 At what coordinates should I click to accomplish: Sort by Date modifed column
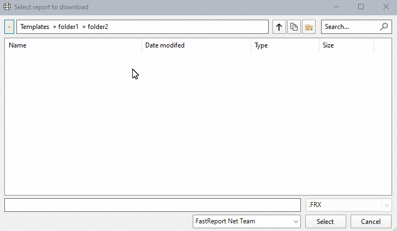[x=196, y=45]
